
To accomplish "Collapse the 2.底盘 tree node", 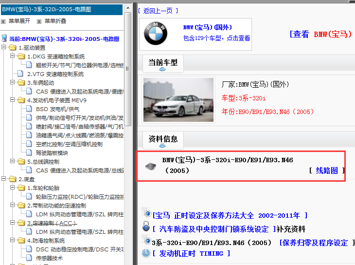I will pyautogui.click(x=3, y=179).
